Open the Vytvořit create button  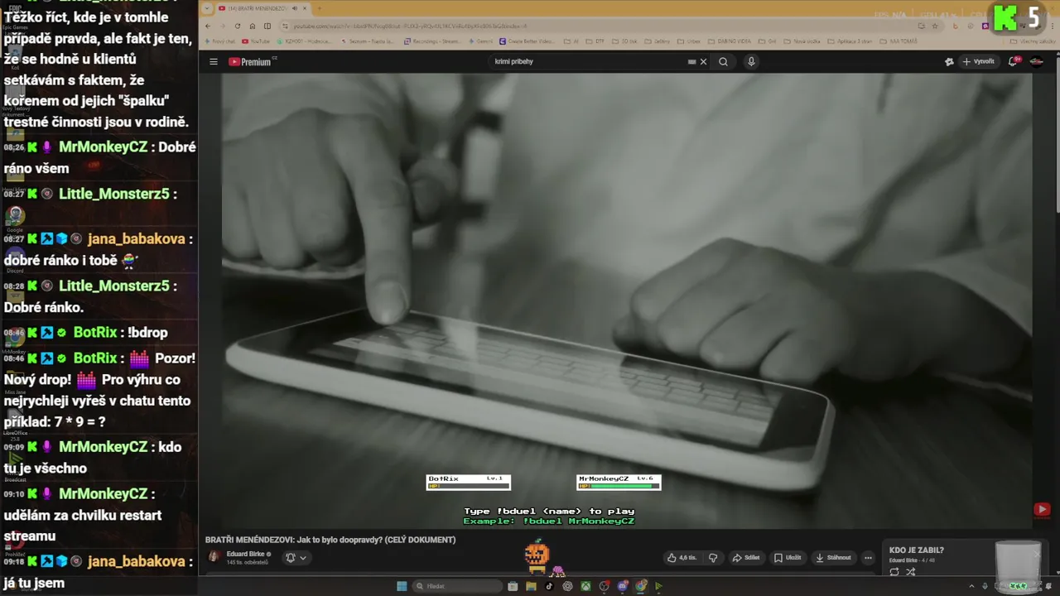pyautogui.click(x=978, y=61)
